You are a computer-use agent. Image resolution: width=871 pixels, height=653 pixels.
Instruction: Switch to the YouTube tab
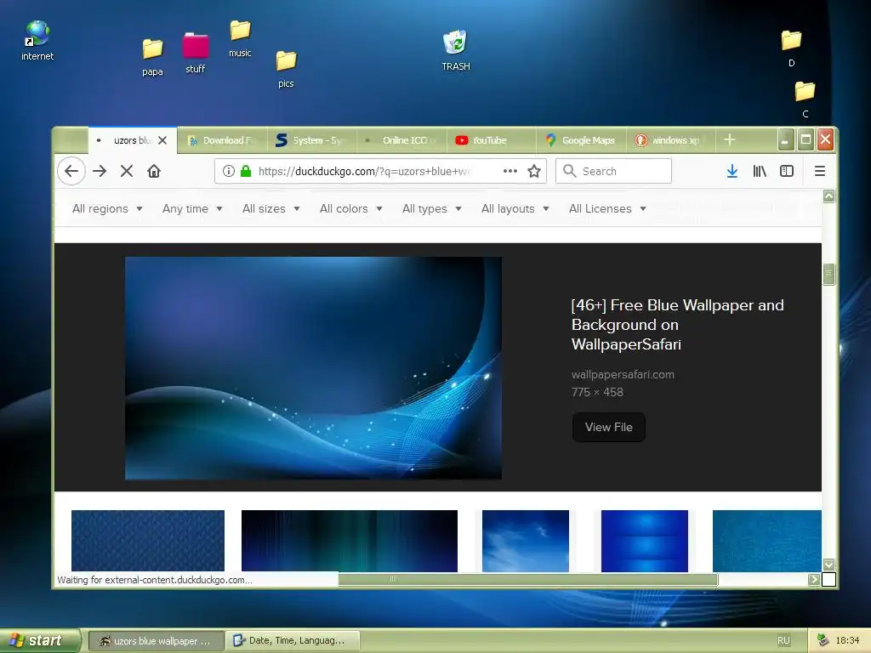click(x=491, y=140)
